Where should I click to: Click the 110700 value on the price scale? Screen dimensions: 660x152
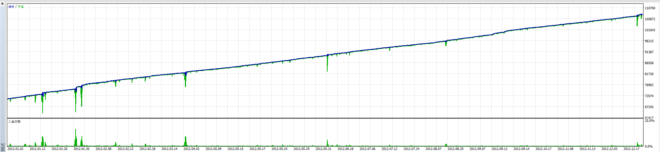pyautogui.click(x=650, y=8)
